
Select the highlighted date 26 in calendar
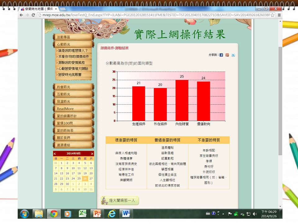coord(85,179)
